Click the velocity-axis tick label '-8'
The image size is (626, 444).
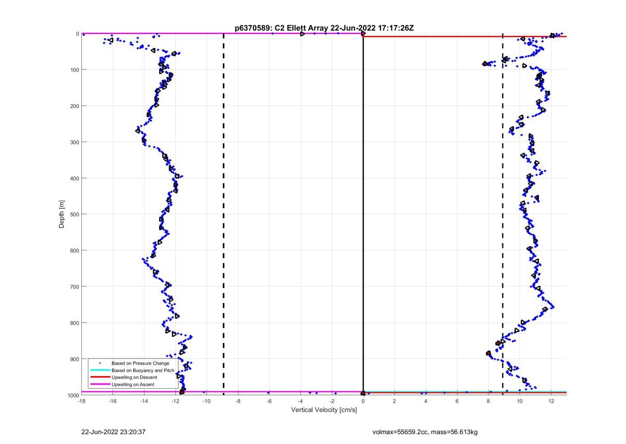[x=238, y=401]
